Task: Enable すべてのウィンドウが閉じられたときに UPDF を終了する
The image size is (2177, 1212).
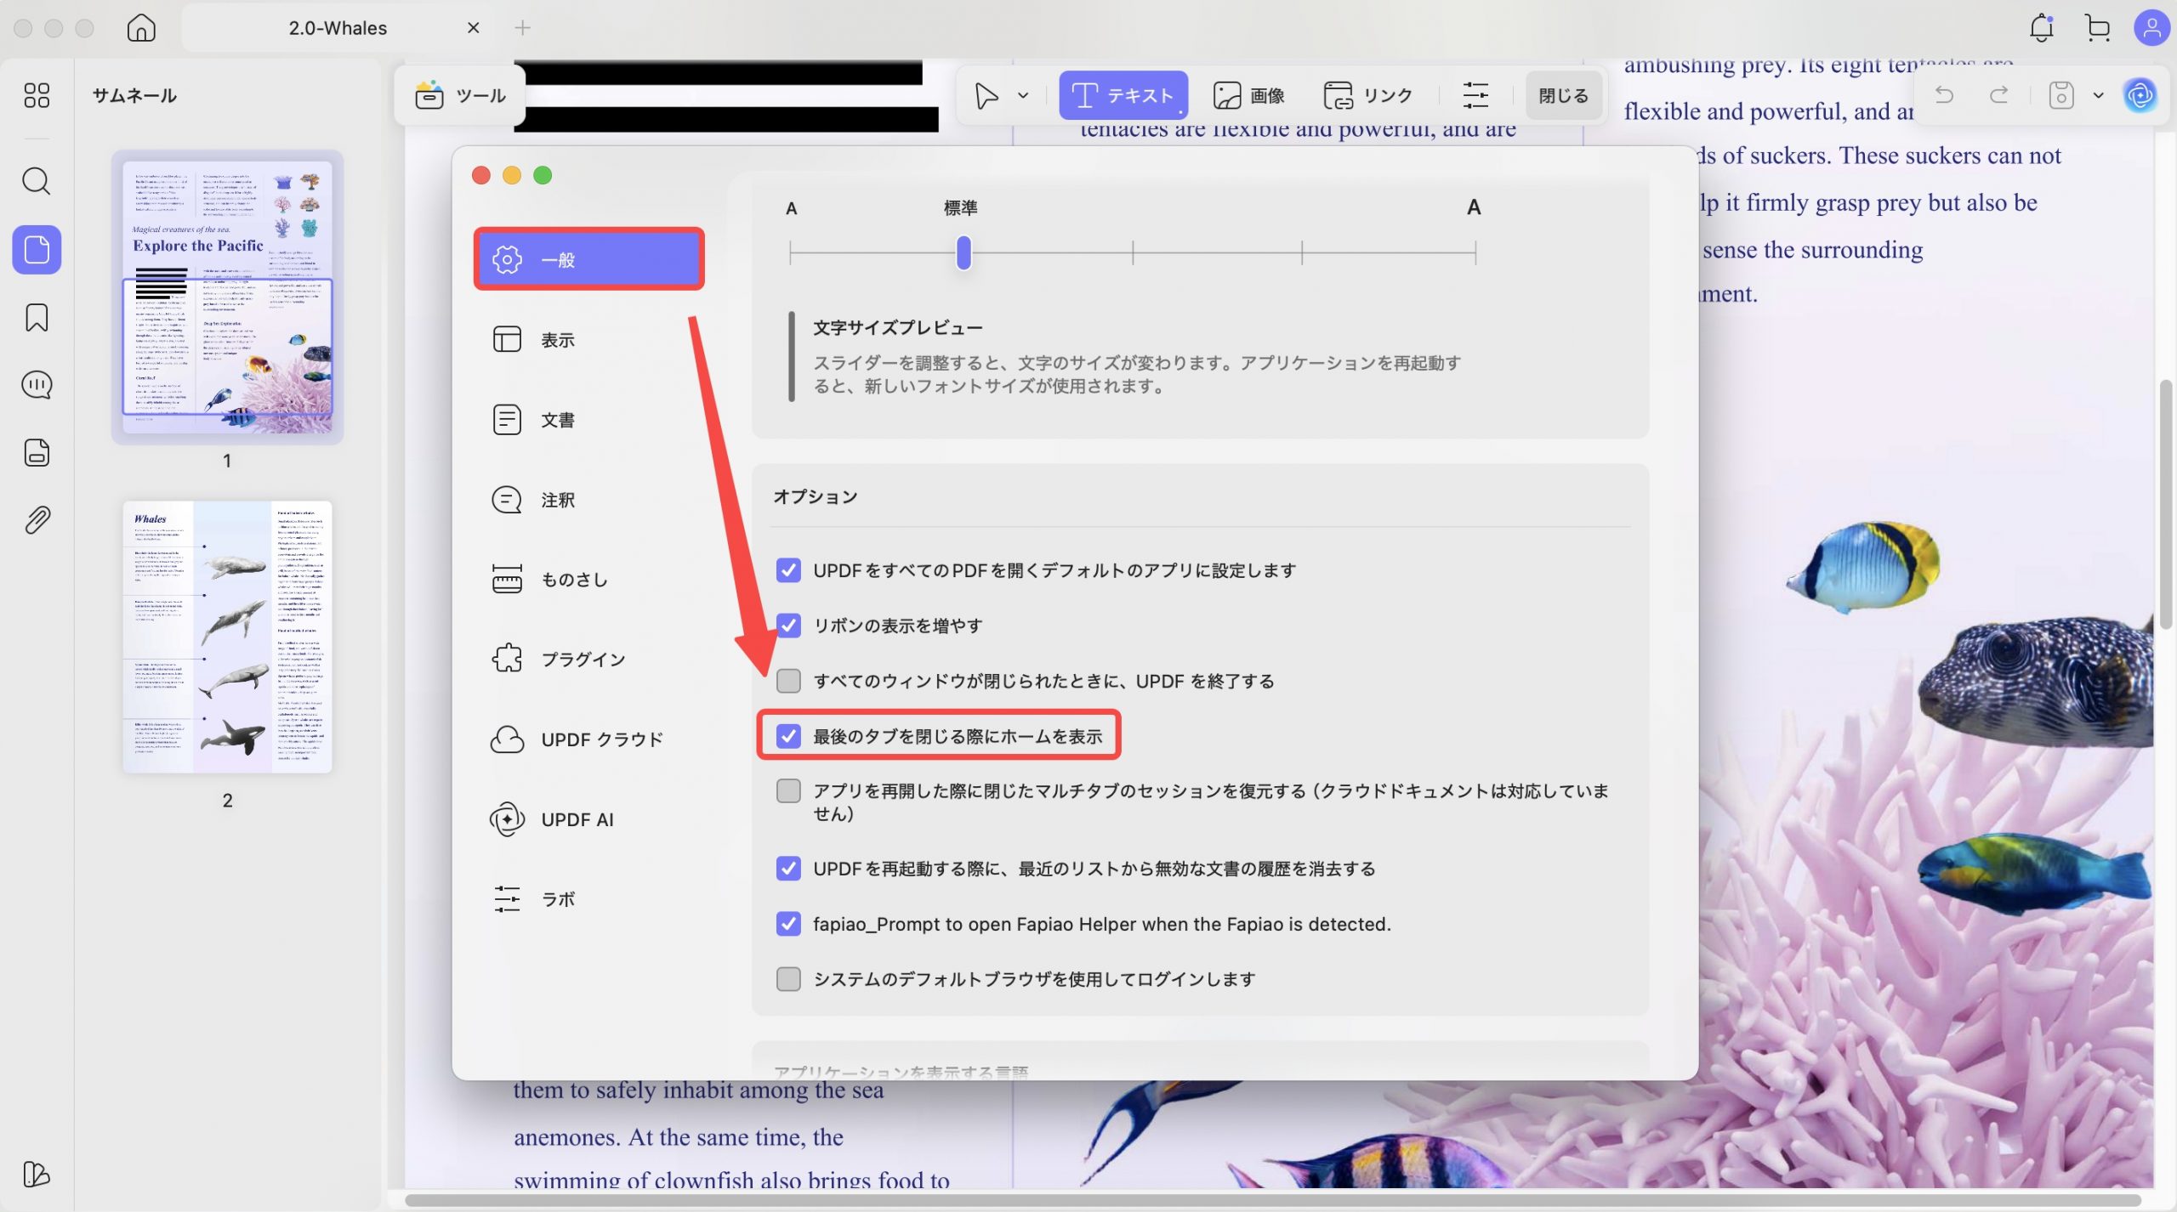Action: pos(789,680)
